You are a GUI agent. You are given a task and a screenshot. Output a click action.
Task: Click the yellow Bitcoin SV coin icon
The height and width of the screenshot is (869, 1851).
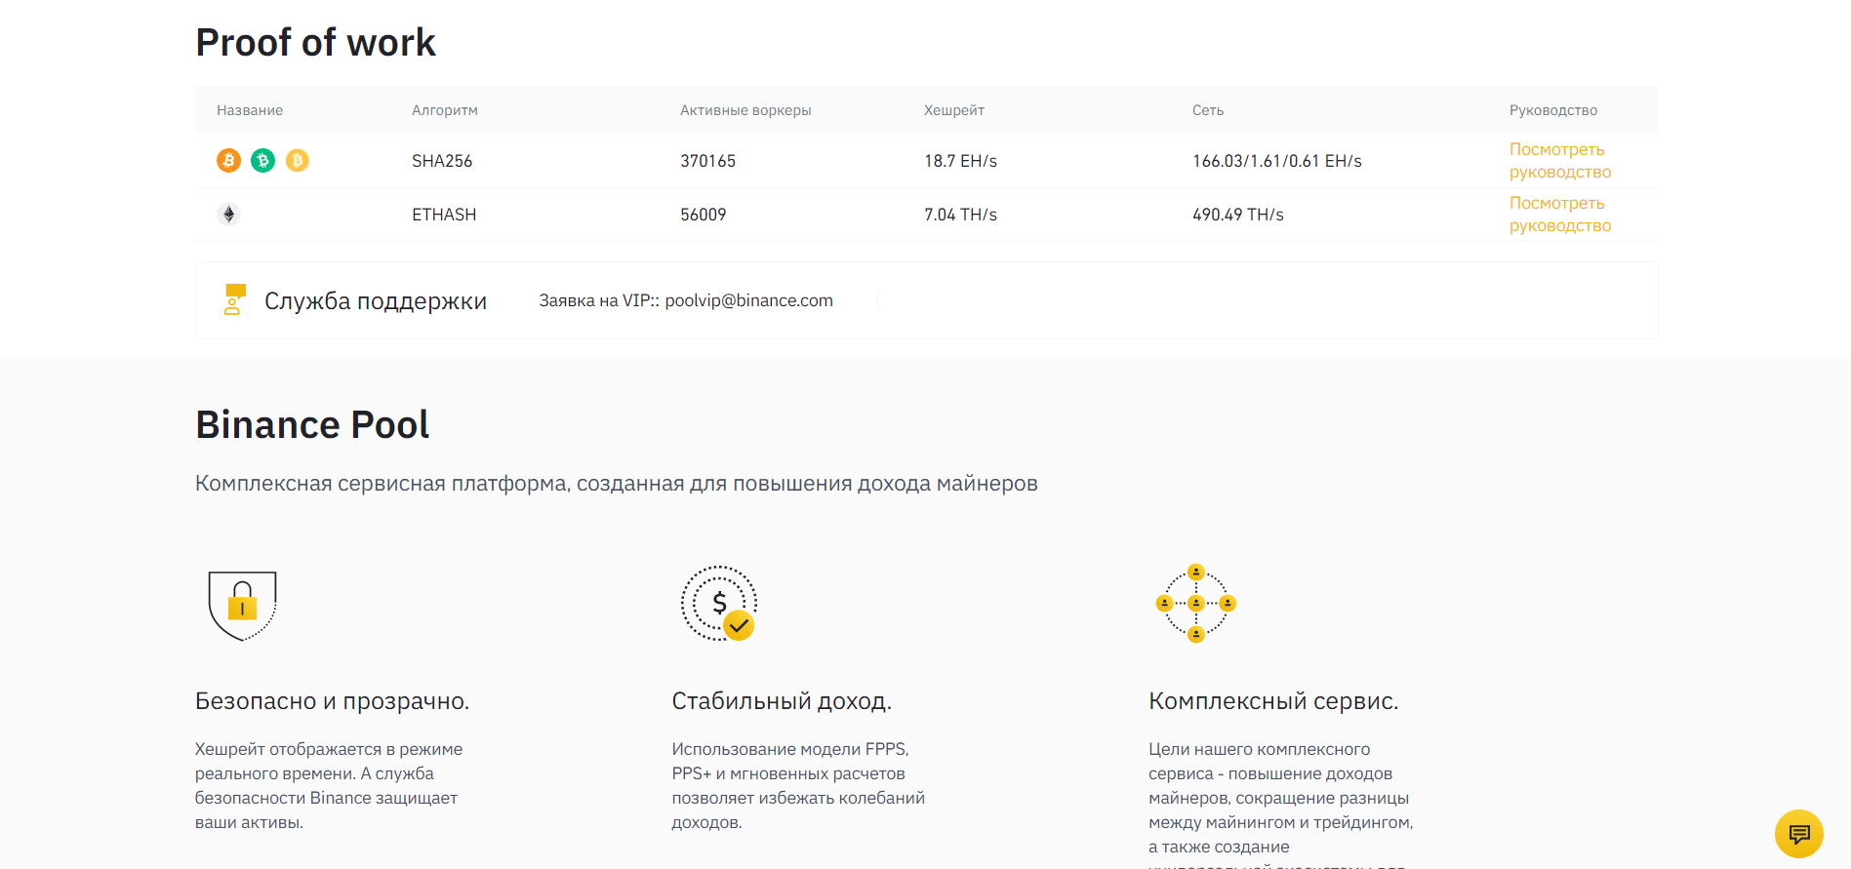point(298,160)
